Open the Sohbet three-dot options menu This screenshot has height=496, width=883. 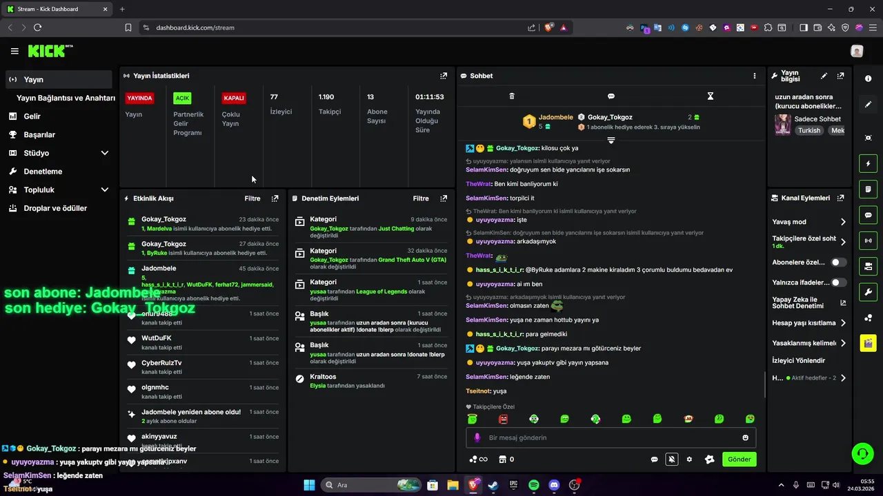pos(754,76)
